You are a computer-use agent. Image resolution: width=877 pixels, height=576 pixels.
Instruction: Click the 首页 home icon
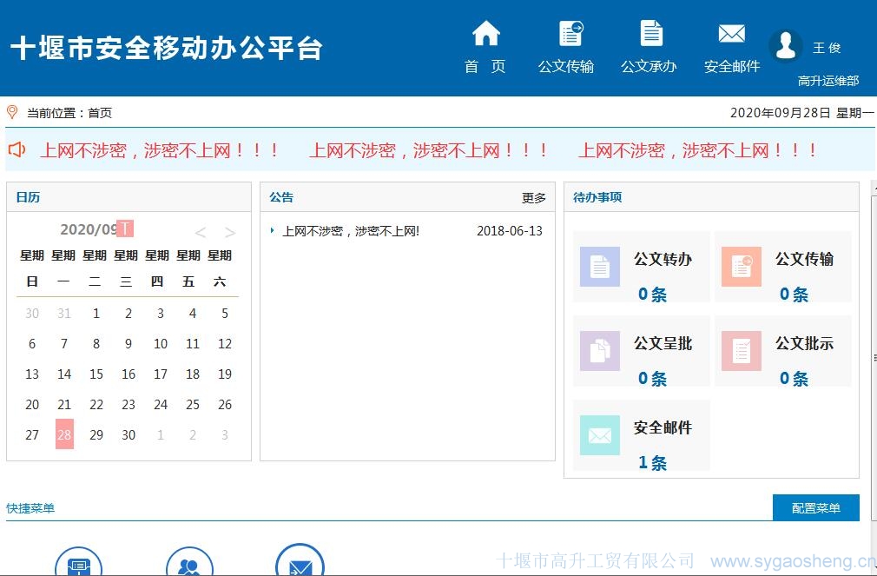[485, 35]
